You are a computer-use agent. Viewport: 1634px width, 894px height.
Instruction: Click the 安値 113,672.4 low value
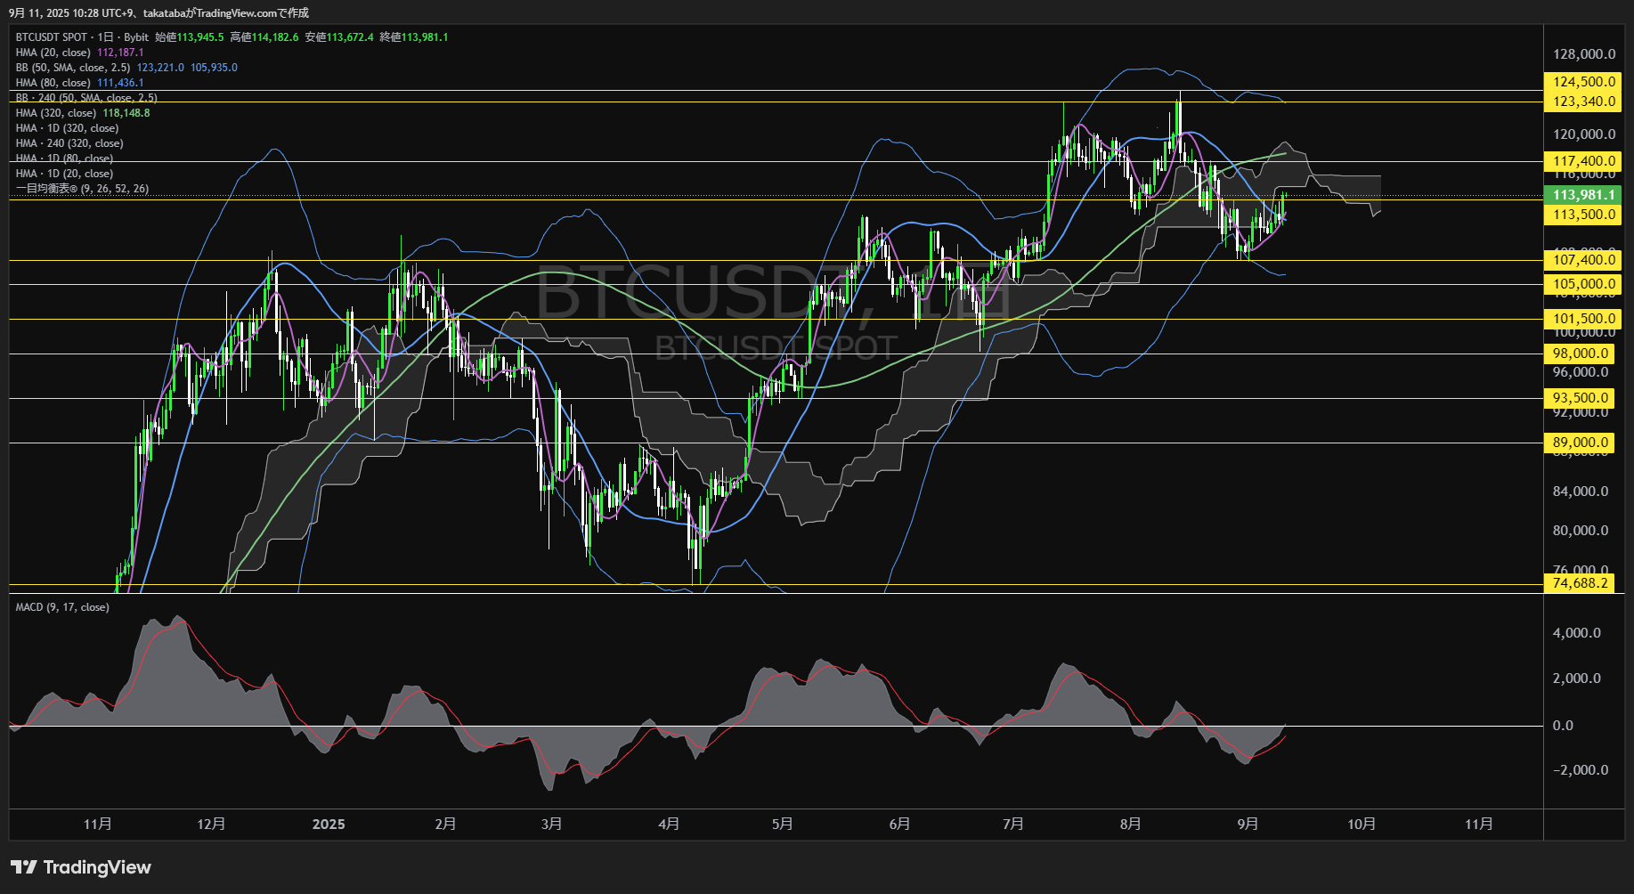[x=339, y=37]
